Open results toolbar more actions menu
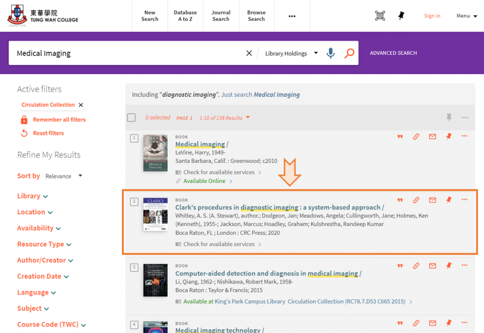Screen dimensions: 484x333 [x=465, y=117]
